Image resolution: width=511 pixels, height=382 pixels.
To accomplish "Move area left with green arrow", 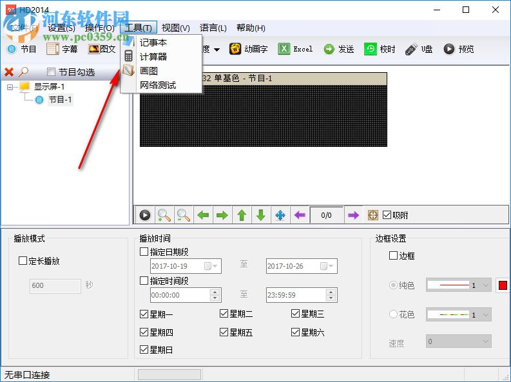I will click(x=203, y=215).
